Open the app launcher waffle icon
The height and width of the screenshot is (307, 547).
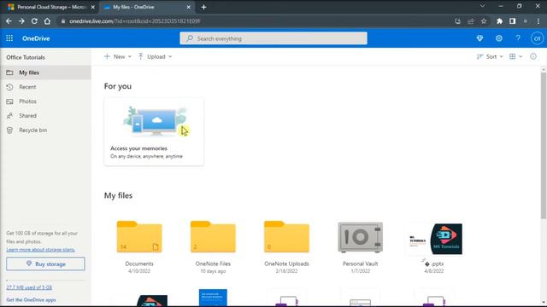pos(9,38)
